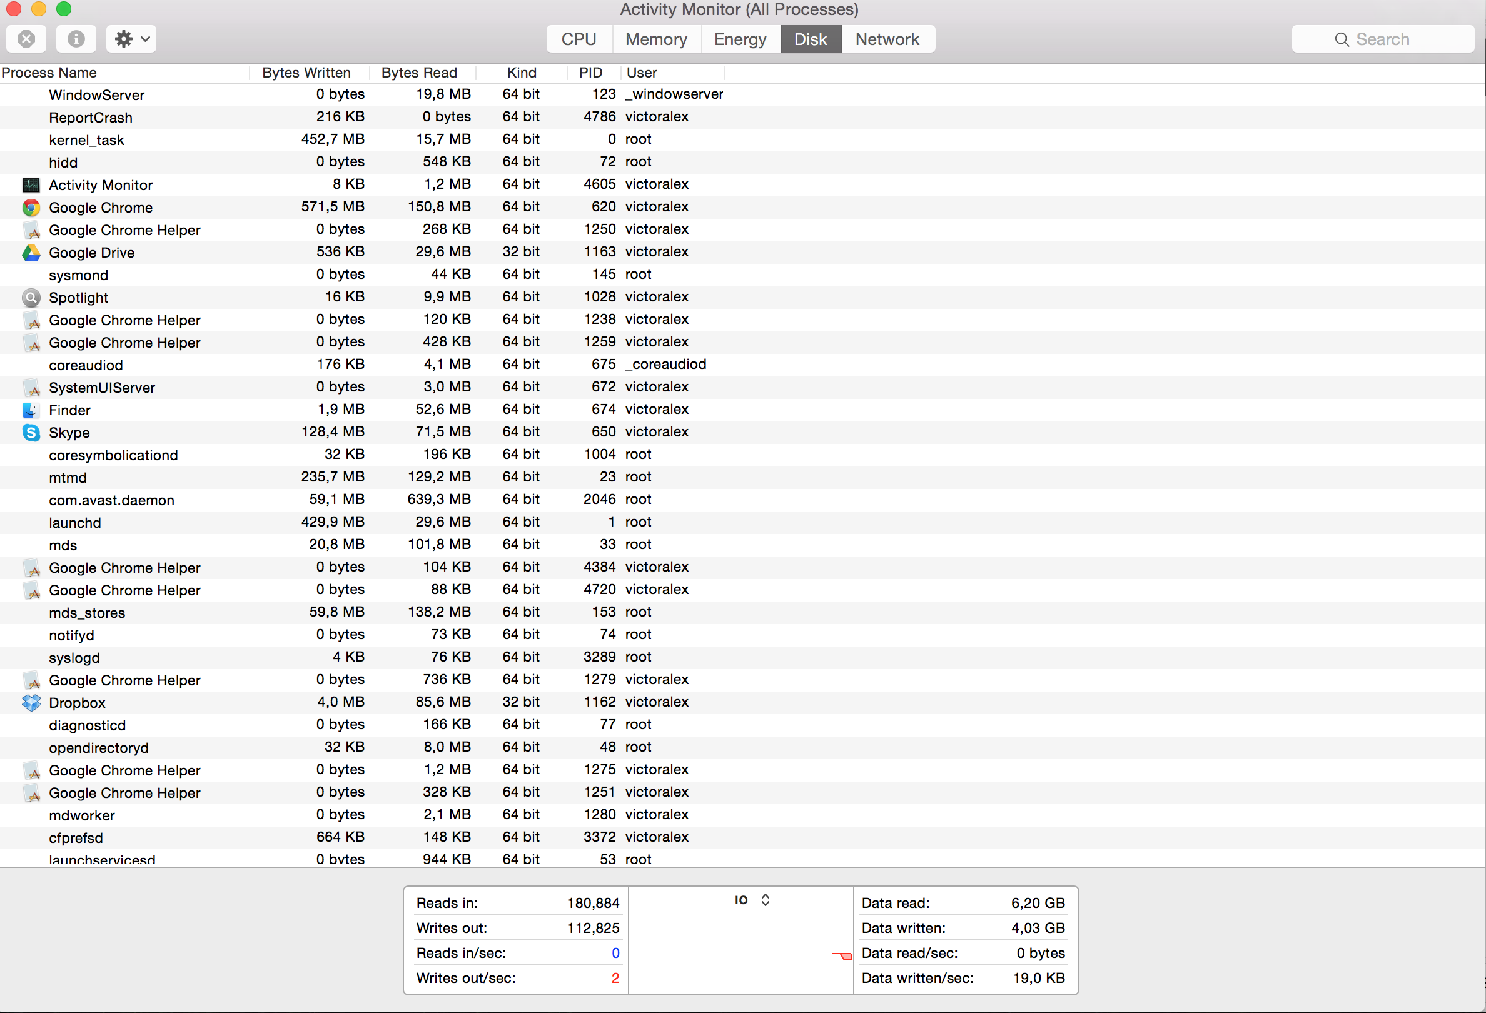Screen dimensions: 1486x1013
Task: Switch to the Memory tab
Action: [x=656, y=39]
